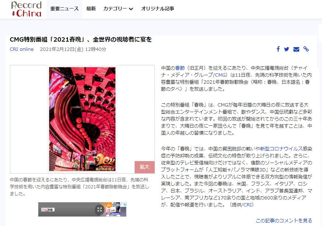Open the CRI credit link at article end
Screen dimensions: 322x226
247,205
